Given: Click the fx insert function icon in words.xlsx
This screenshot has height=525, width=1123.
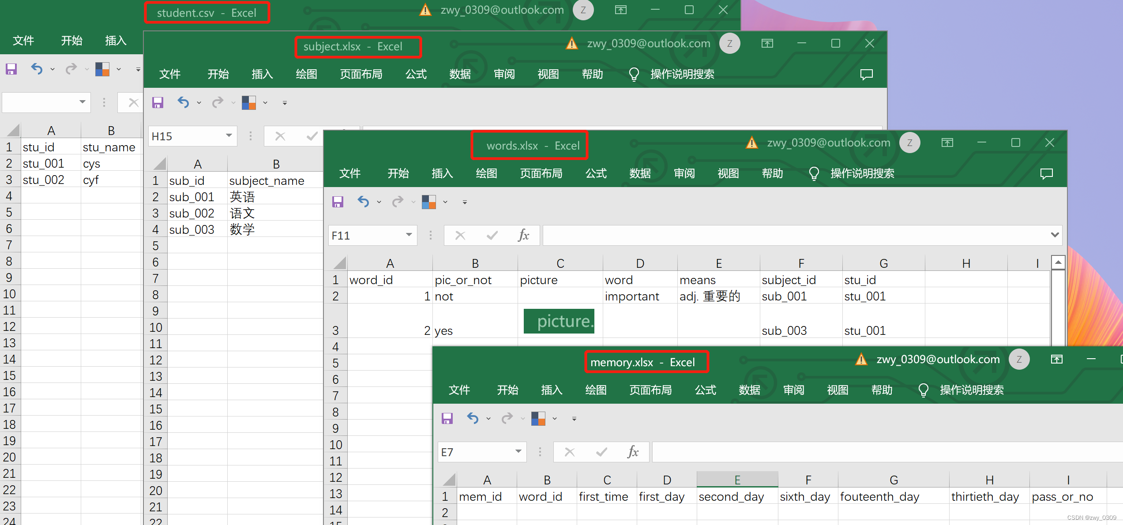Looking at the screenshot, I should (x=523, y=235).
